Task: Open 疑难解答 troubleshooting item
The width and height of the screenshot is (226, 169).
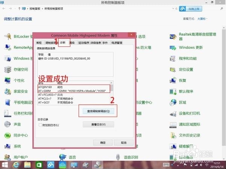Action: click(x=182, y=146)
